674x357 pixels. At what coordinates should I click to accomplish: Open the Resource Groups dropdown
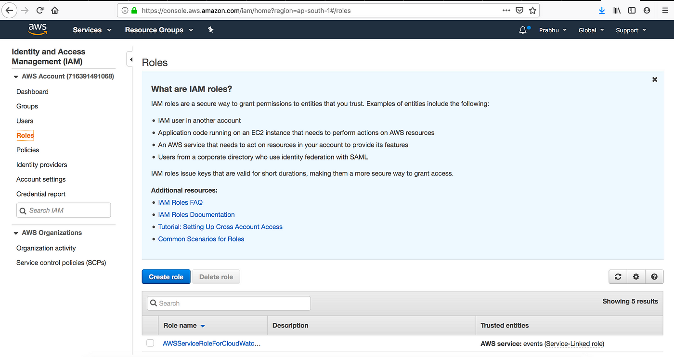159,30
